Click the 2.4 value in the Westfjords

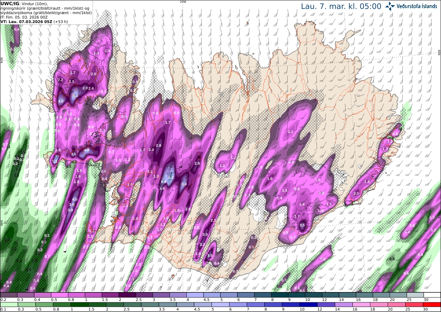(91, 88)
